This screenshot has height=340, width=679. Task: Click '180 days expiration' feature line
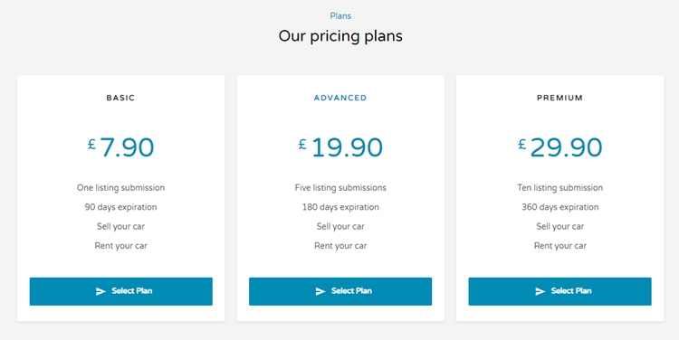click(340, 207)
